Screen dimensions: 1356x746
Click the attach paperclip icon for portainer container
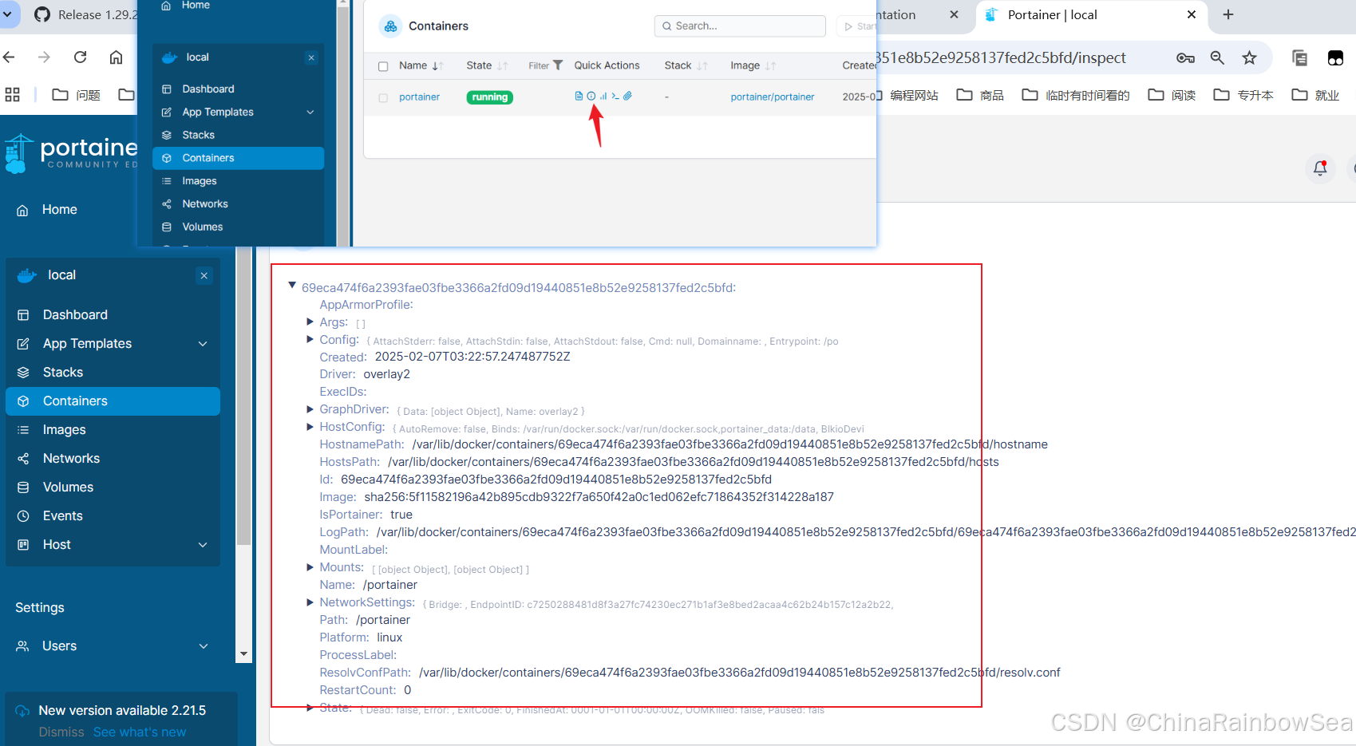click(628, 96)
